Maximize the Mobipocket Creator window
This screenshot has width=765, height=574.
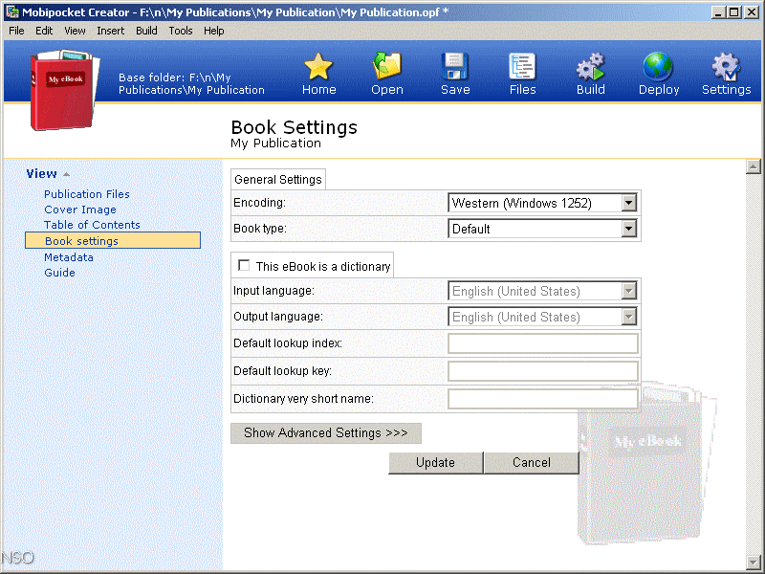click(x=733, y=12)
